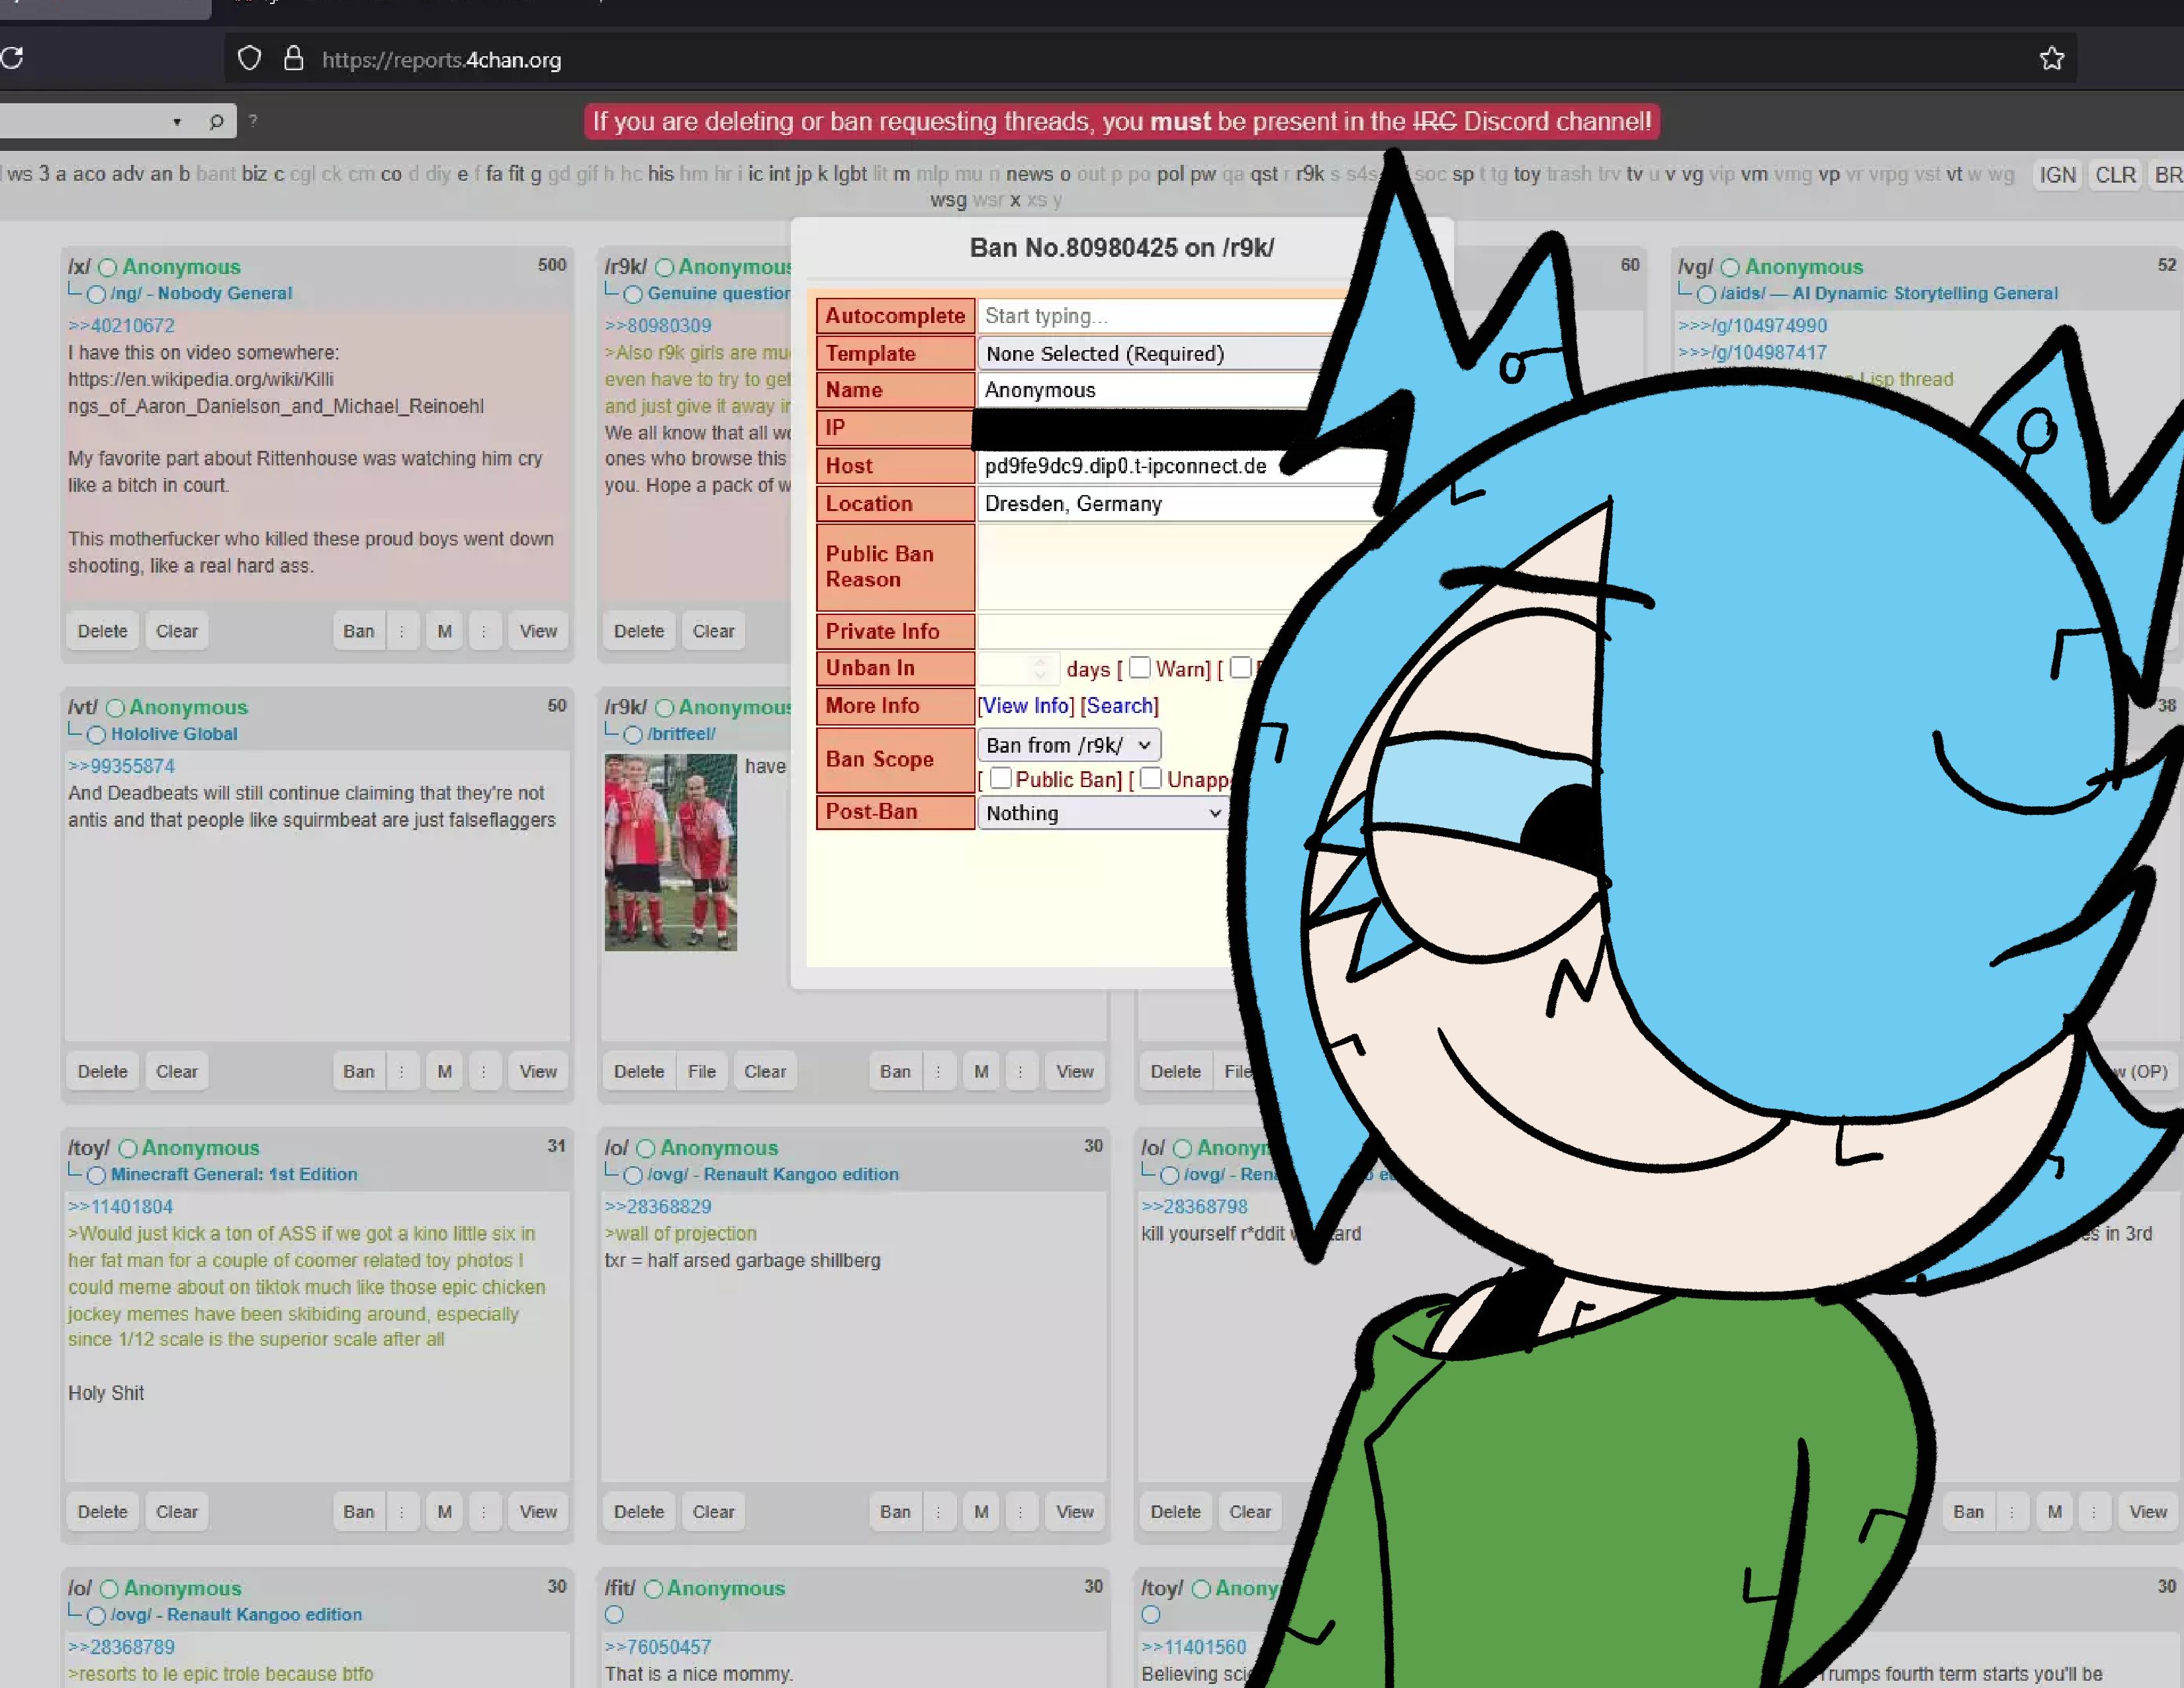Click M button on /x/ report card
Viewport: 2184px width, 1688px height.
[x=445, y=631]
